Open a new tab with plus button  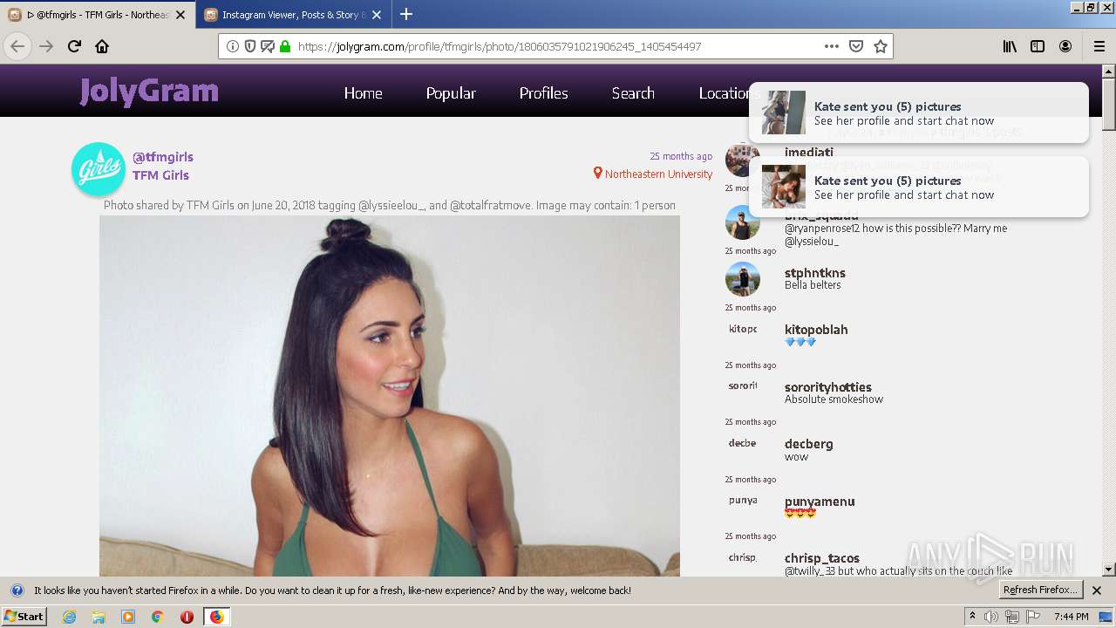pos(406,14)
